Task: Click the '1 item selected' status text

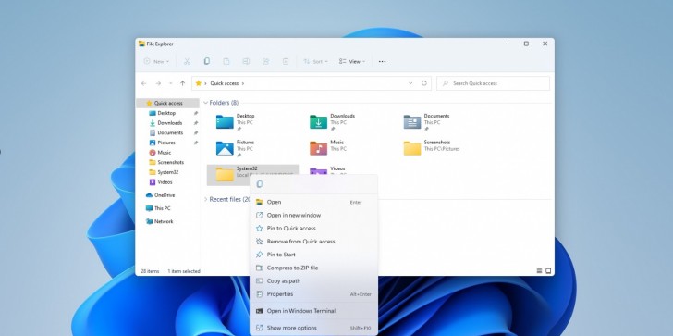Action: coord(184,271)
